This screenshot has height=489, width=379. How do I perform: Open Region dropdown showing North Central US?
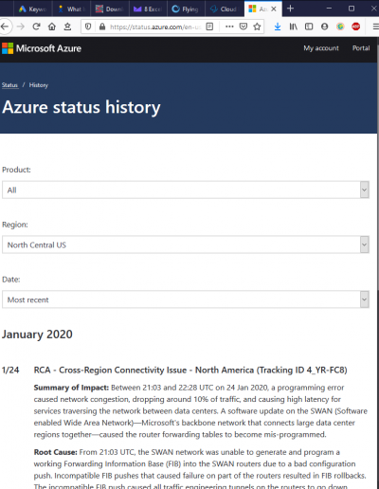coord(186,244)
